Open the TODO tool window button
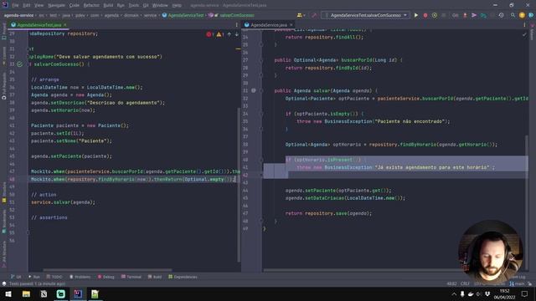Image resolution: width=536 pixels, height=301 pixels. pos(54,277)
